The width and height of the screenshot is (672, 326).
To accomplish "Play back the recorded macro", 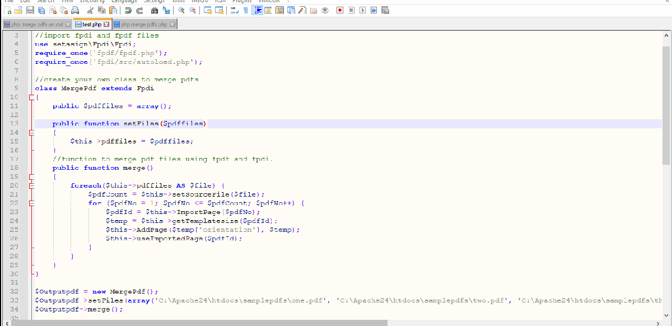I will [x=363, y=10].
